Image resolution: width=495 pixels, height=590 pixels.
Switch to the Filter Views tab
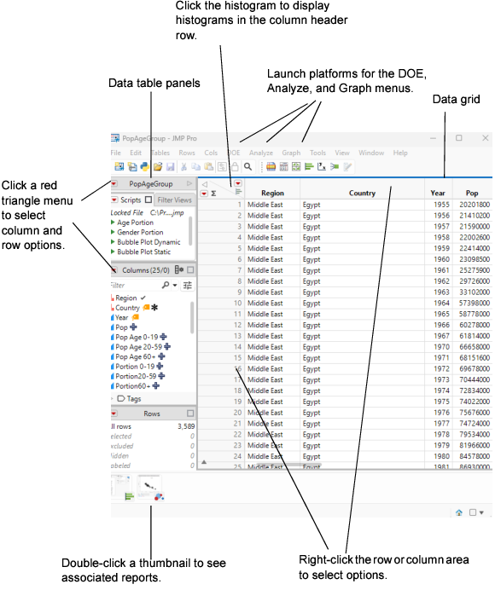tap(174, 200)
